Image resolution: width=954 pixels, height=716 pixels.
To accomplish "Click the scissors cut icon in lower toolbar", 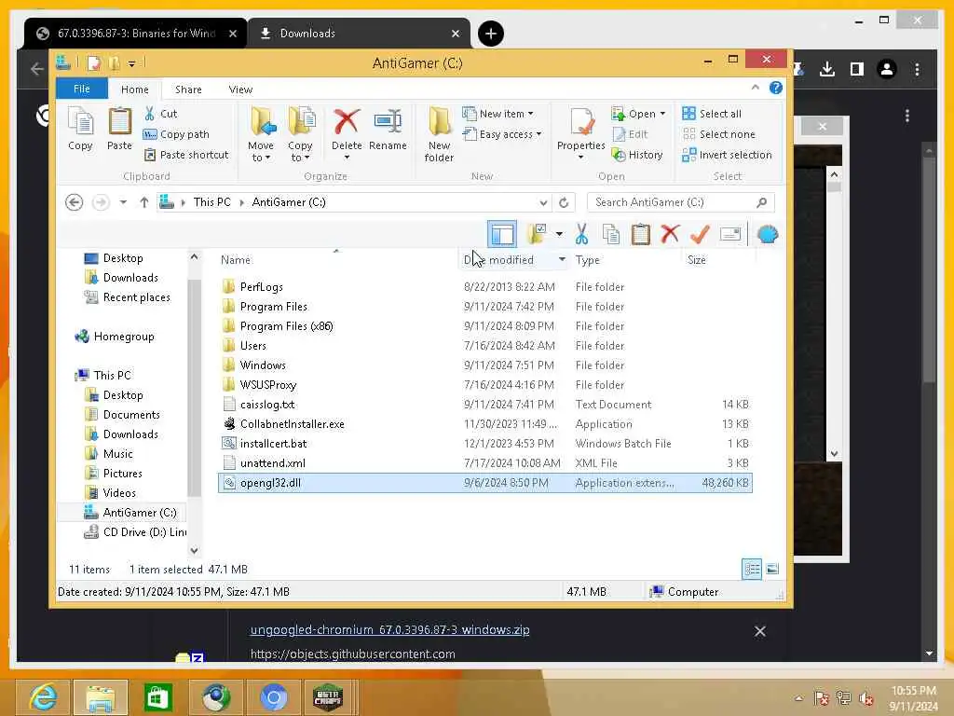I will 581,234.
